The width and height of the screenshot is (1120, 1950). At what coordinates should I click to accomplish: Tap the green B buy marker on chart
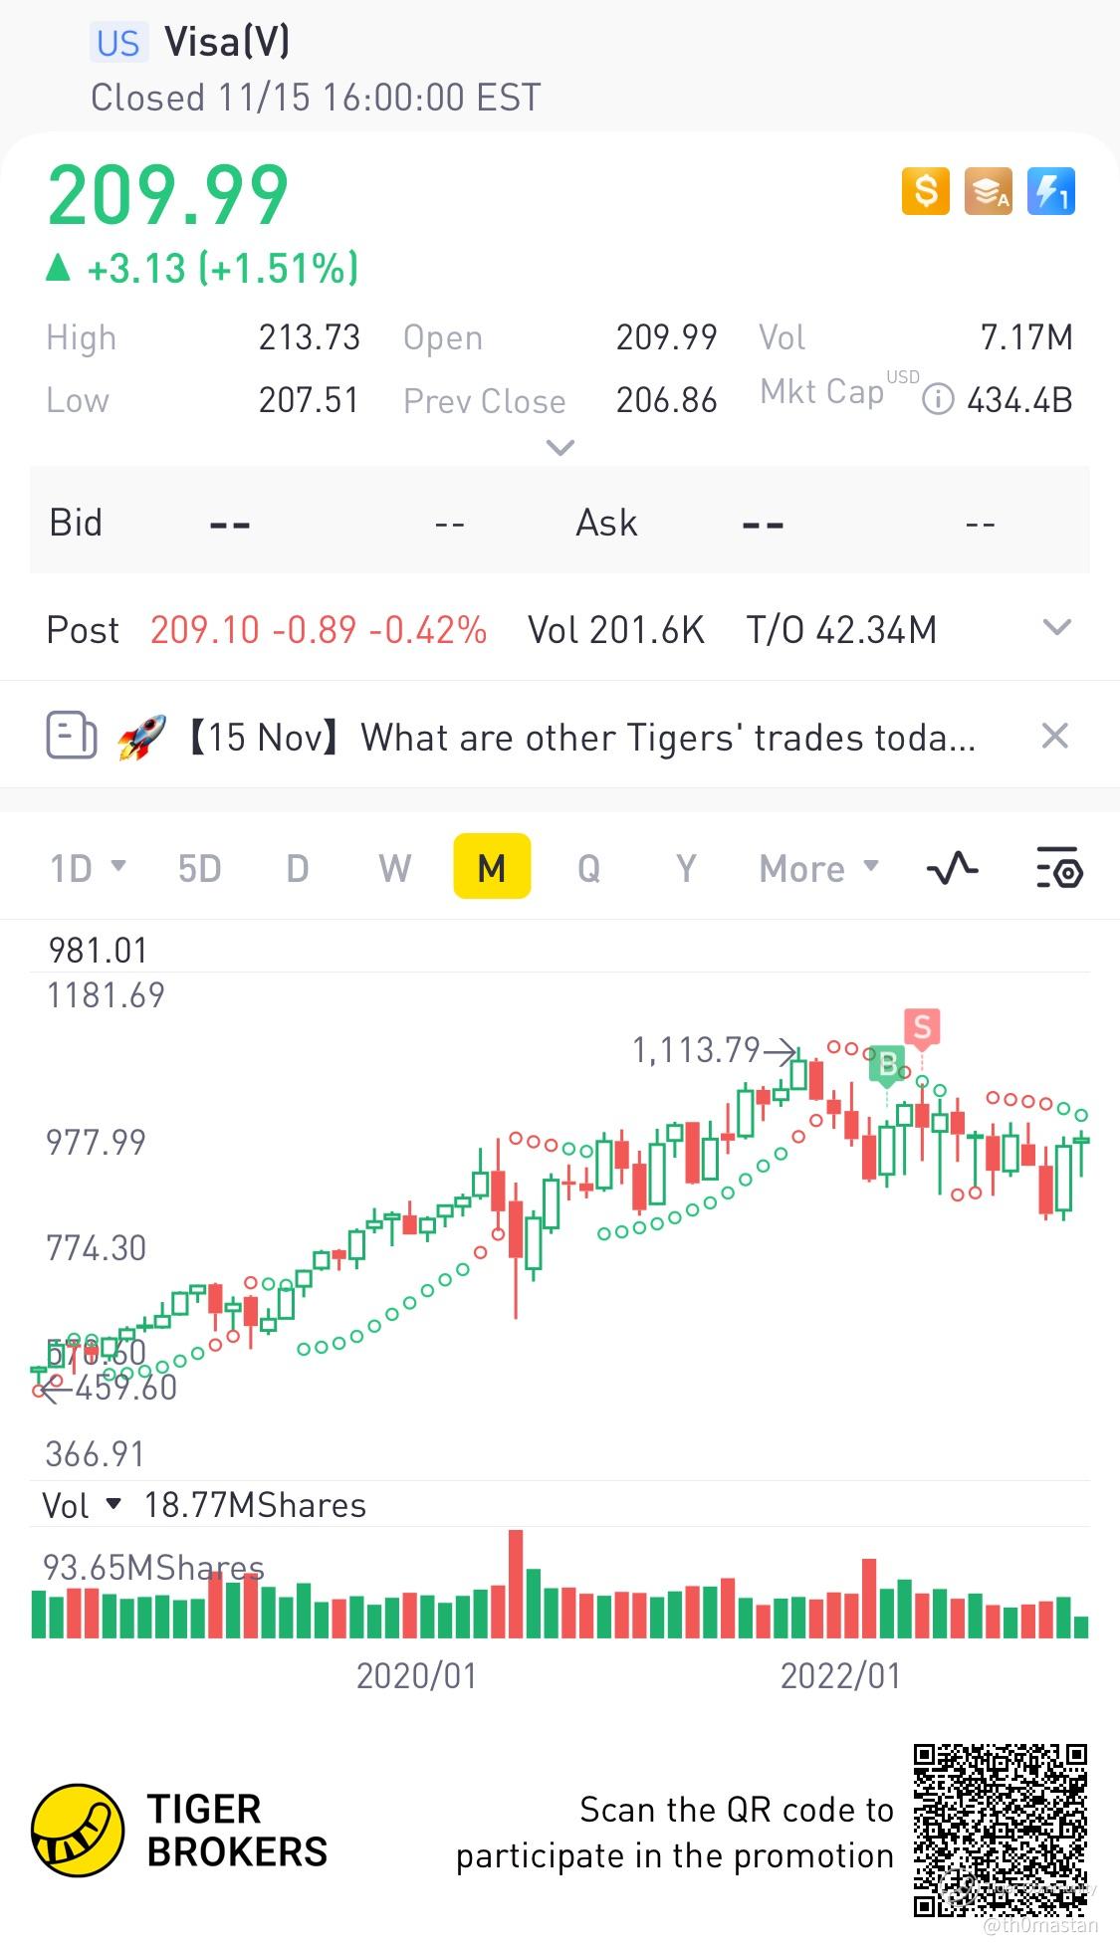(887, 1065)
